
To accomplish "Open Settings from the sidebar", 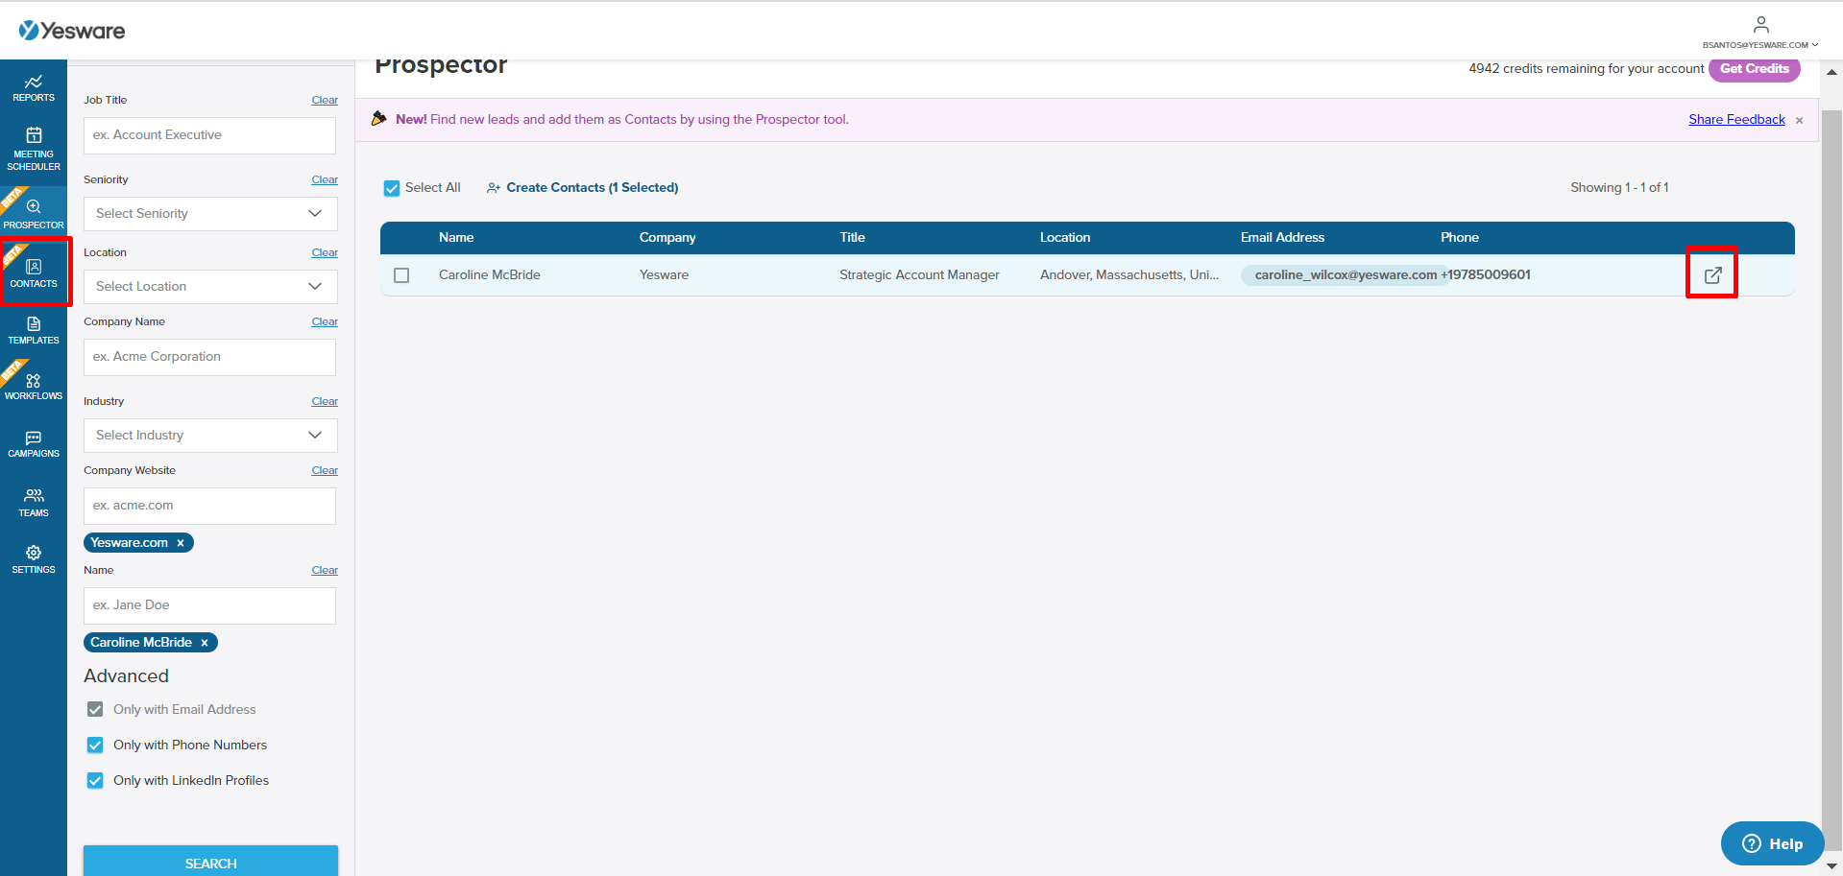I will click(x=34, y=559).
